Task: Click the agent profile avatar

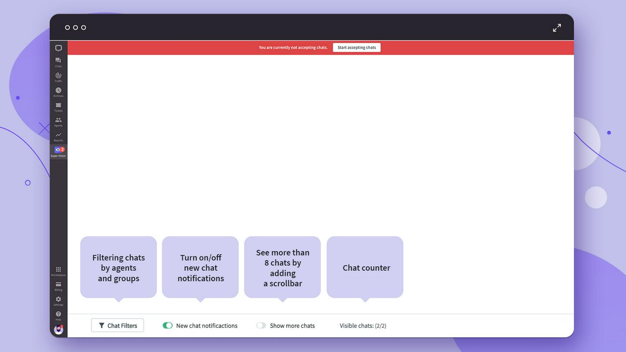Action: click(x=58, y=329)
